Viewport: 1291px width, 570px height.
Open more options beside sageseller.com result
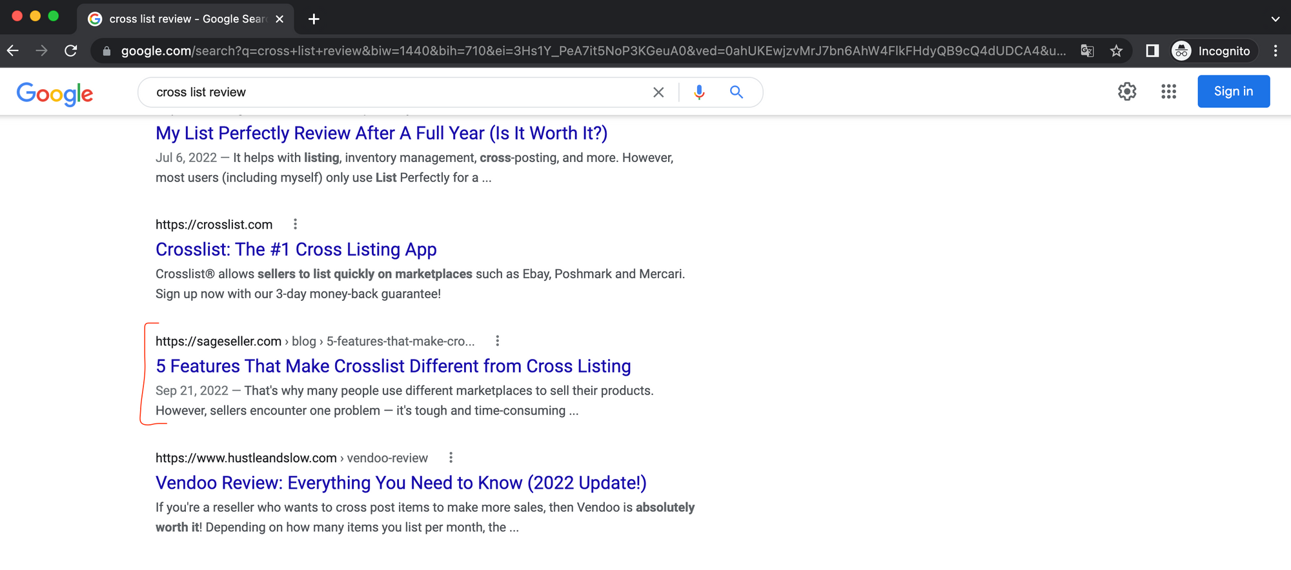coord(497,341)
